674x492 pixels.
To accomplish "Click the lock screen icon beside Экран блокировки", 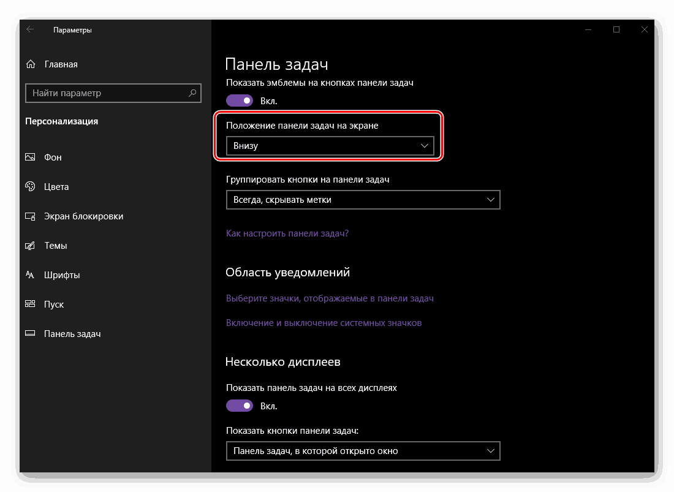I will (x=30, y=216).
